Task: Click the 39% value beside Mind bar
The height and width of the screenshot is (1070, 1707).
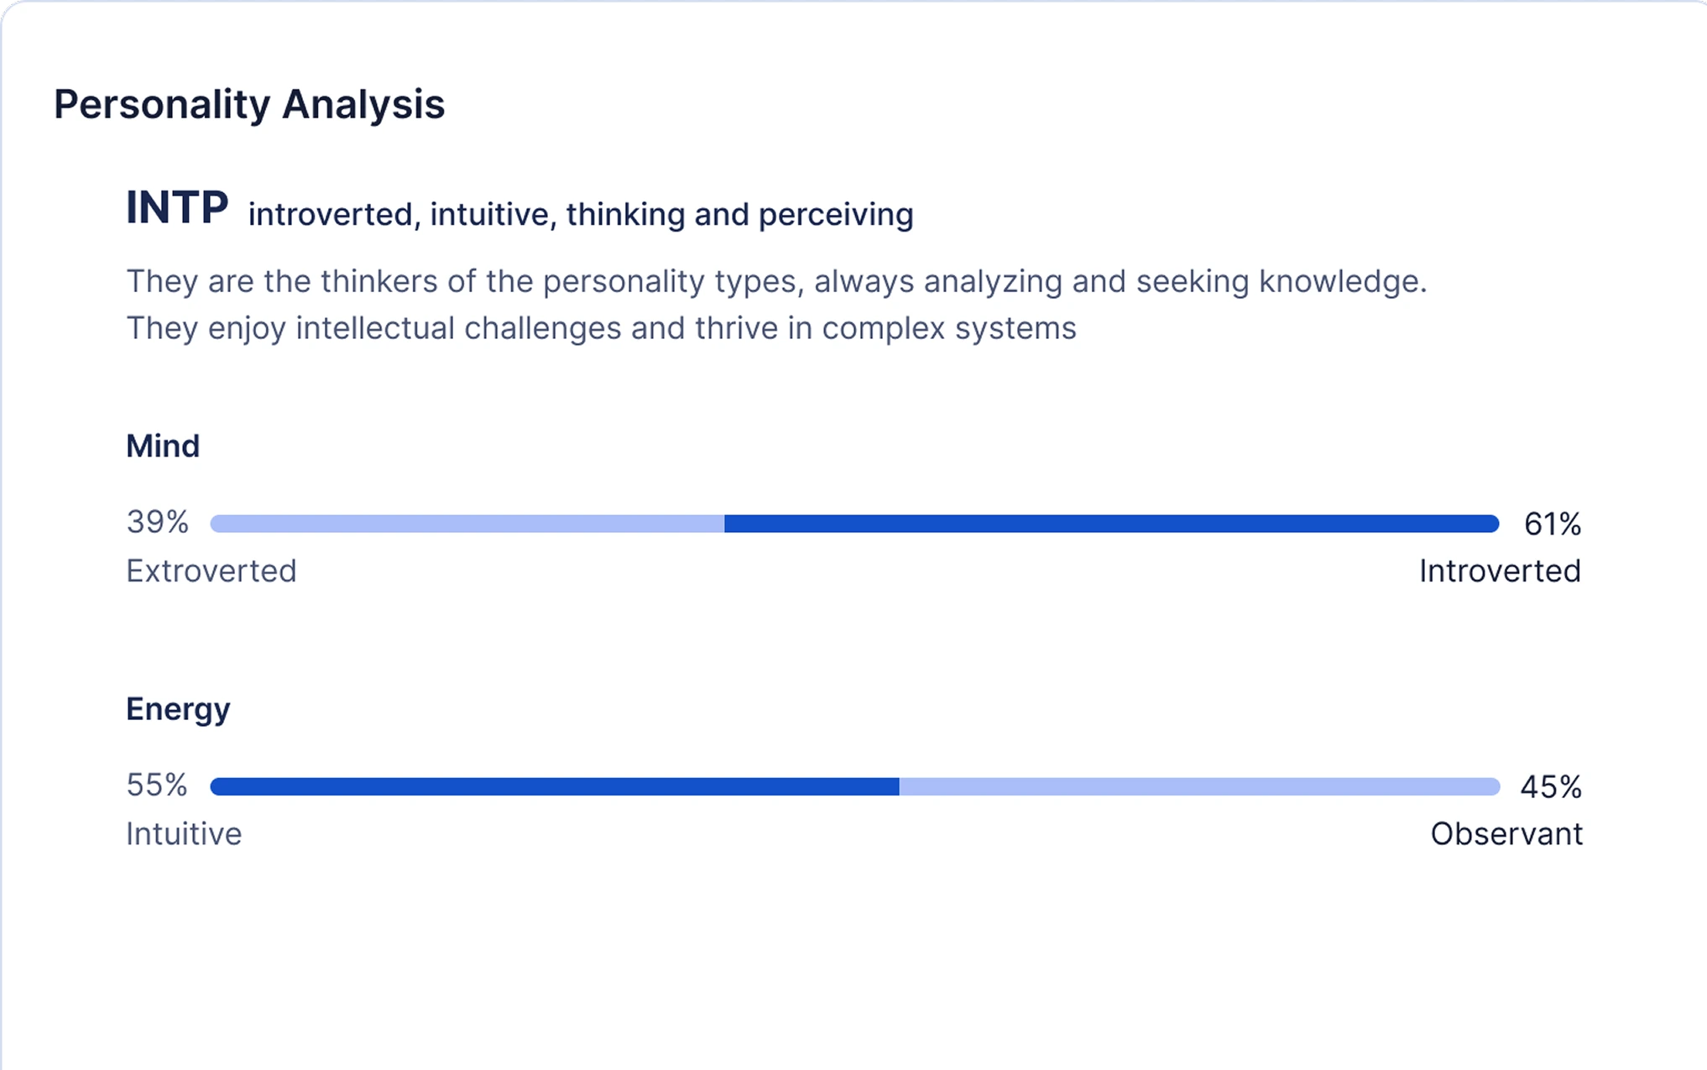Action: click(158, 522)
